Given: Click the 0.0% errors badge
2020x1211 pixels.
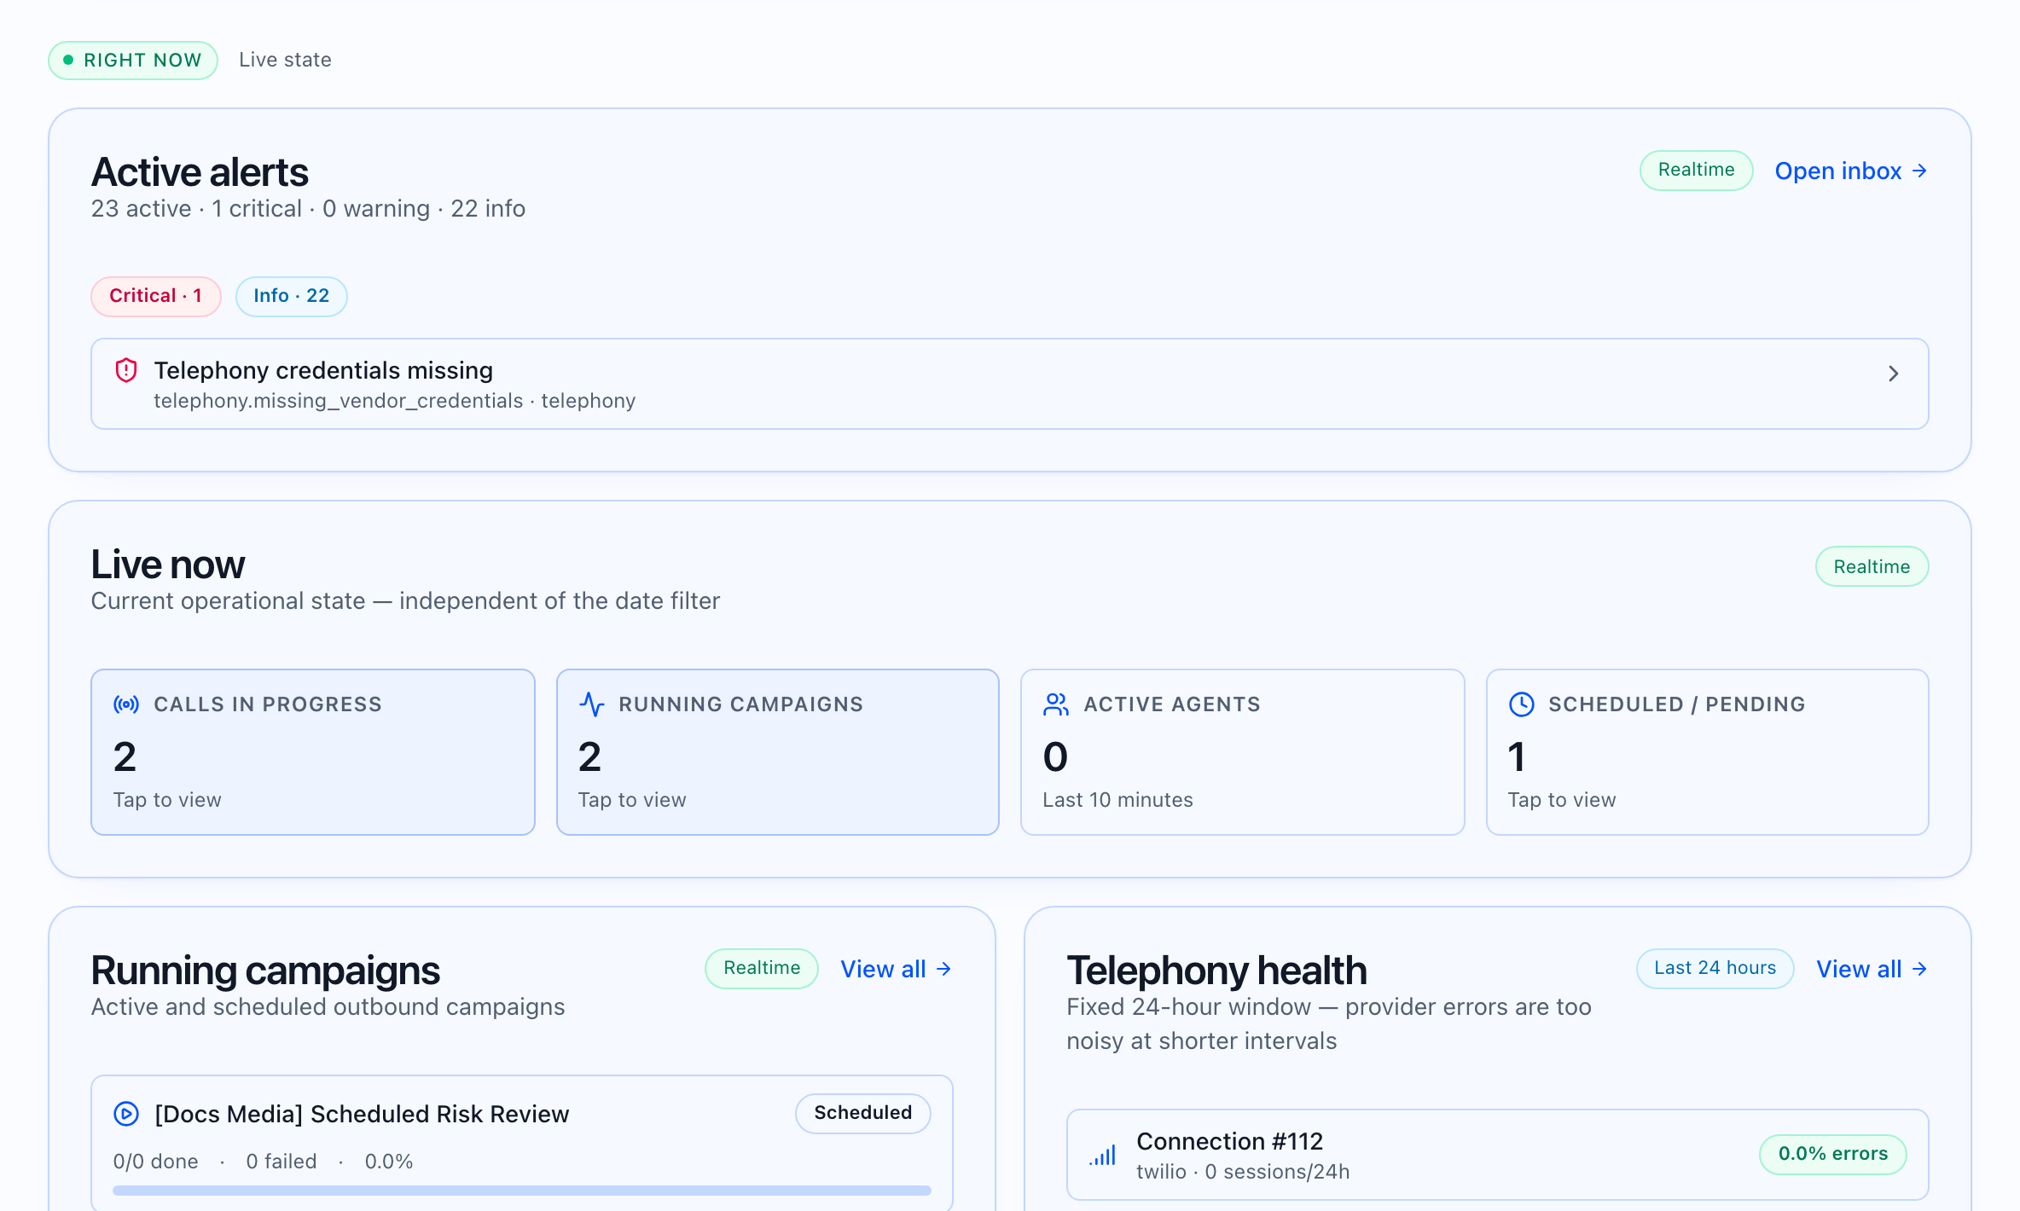Looking at the screenshot, I should click(x=1833, y=1155).
